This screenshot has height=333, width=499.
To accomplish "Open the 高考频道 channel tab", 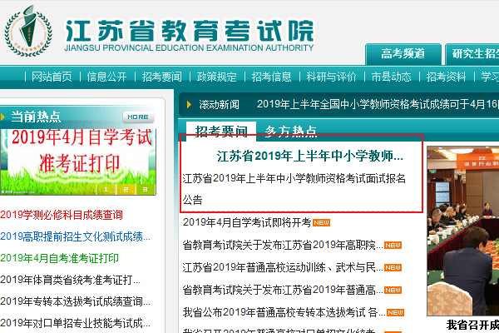I will click(403, 54).
